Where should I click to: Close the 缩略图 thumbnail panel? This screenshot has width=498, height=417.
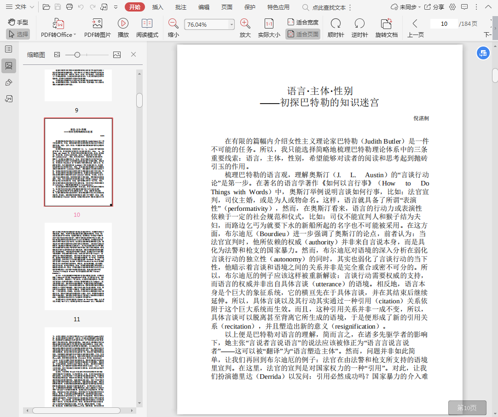click(133, 54)
